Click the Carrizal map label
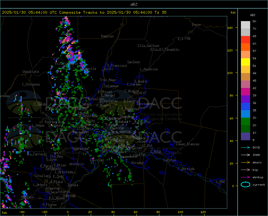Viewport: 268px width, 216px height. click(97, 160)
